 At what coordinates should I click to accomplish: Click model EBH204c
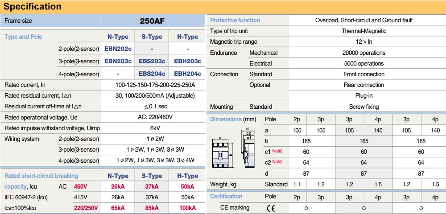(187, 74)
